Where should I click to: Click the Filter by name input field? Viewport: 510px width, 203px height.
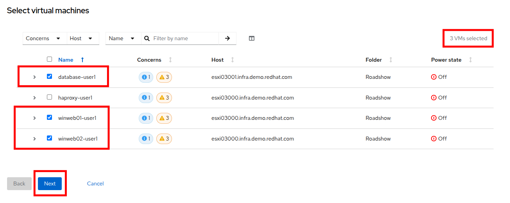[x=184, y=38]
